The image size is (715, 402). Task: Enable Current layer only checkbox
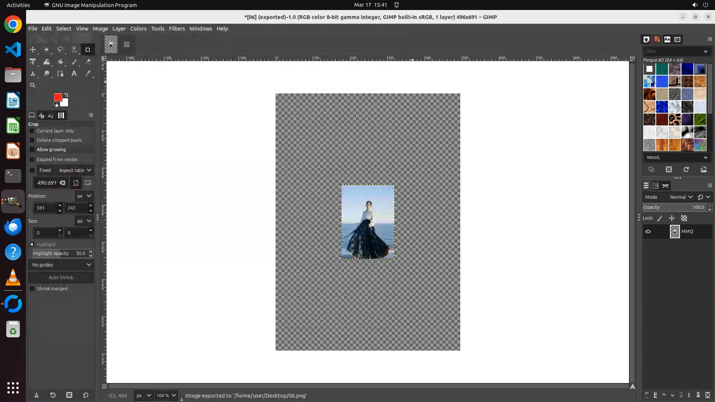(x=32, y=131)
